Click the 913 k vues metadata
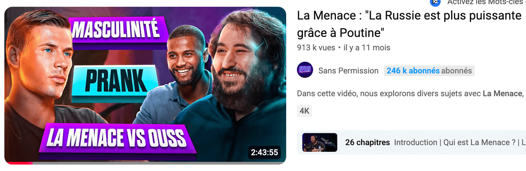This screenshot has height=171, width=526. 316,48
